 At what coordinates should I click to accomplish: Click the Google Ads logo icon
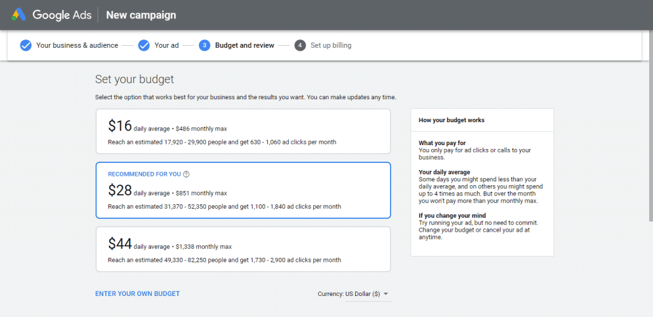tap(18, 15)
